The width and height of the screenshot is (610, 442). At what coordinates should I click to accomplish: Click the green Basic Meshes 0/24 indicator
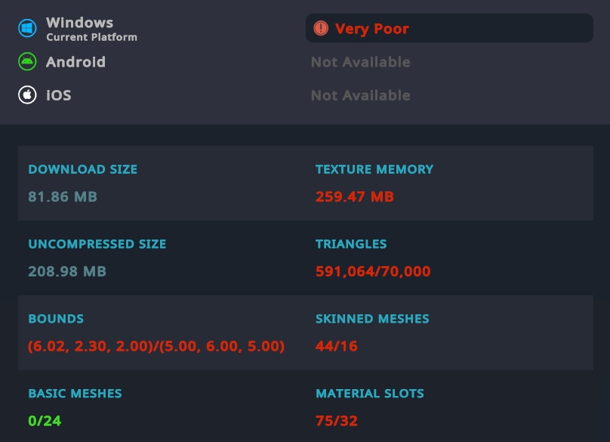44,420
